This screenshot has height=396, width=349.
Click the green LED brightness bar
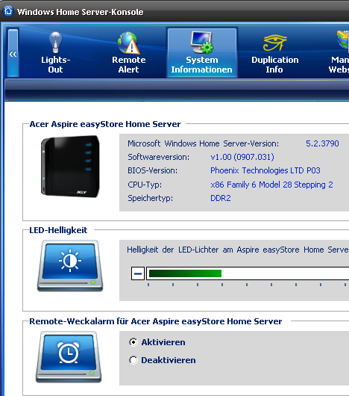tap(185, 273)
